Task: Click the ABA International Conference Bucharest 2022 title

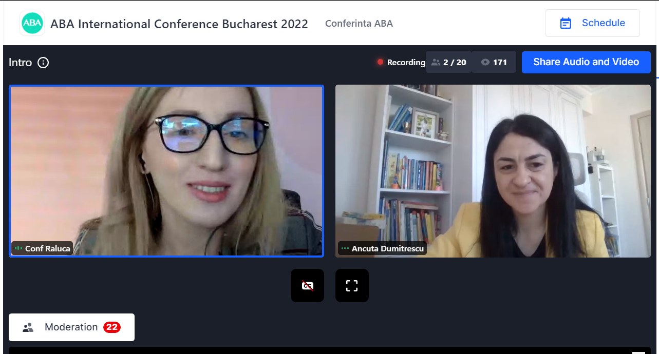Action: [179, 24]
